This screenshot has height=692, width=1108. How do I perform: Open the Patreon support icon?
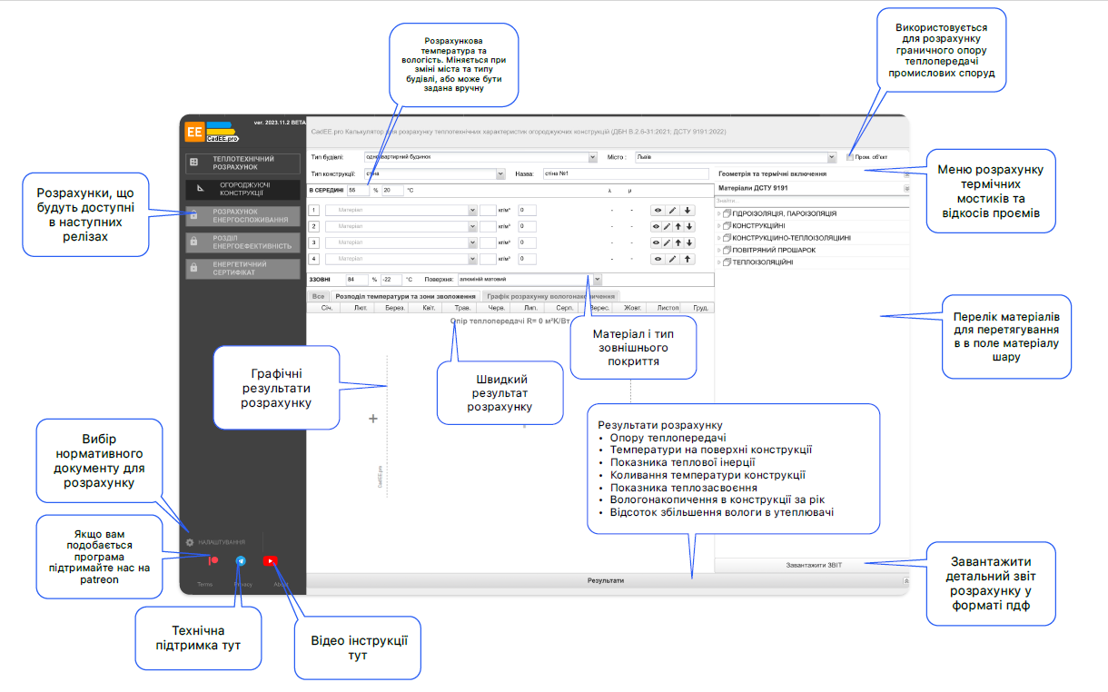213,561
